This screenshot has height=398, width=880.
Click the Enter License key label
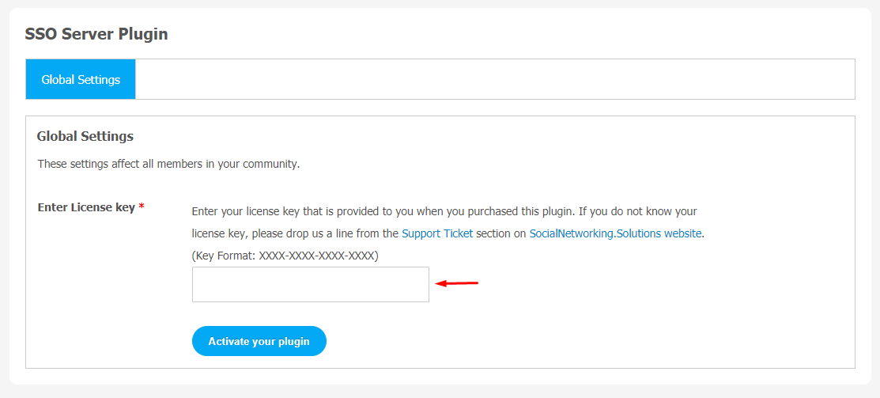pyautogui.click(x=86, y=207)
